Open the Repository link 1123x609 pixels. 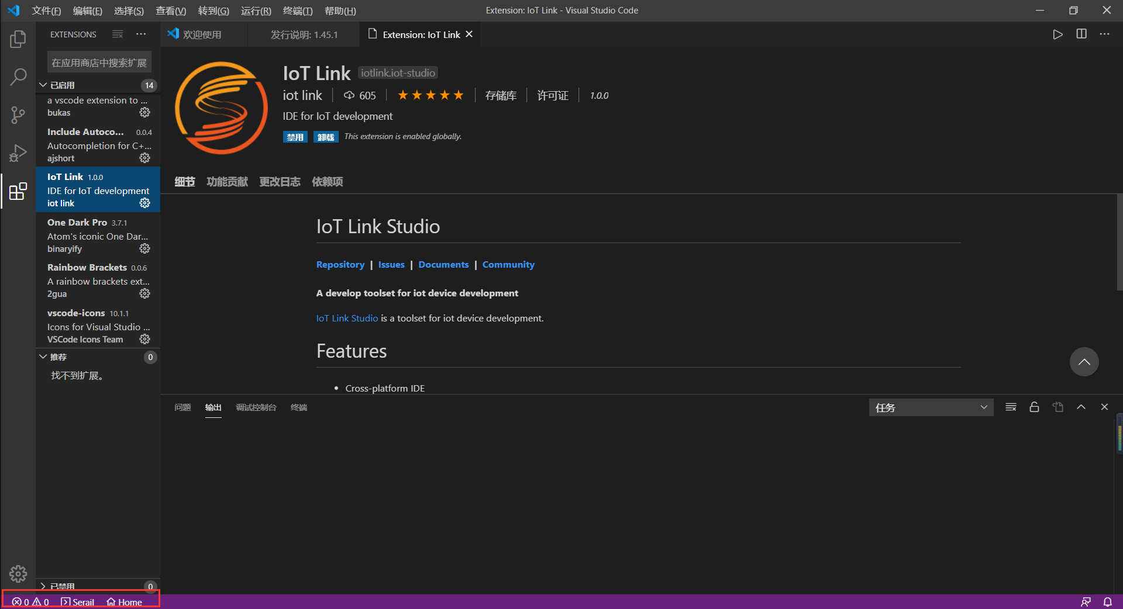coord(340,265)
